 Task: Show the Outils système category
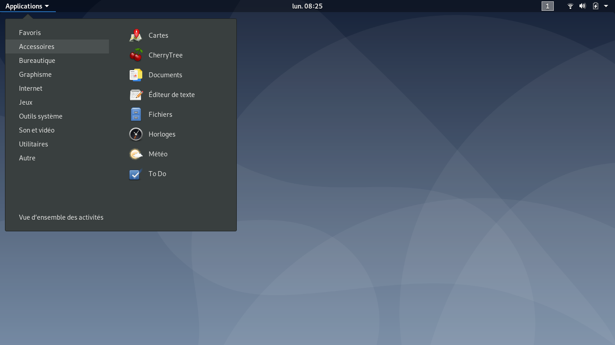(57, 116)
